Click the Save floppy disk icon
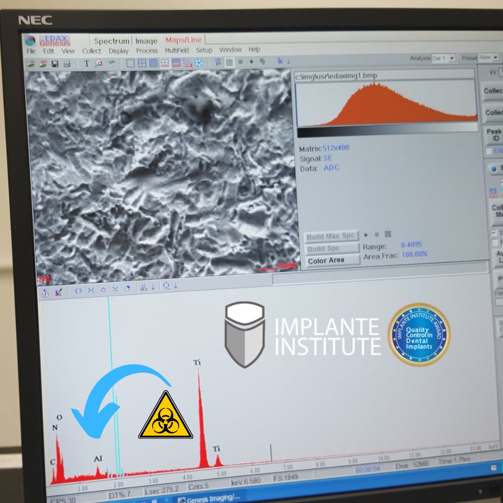Image resolution: width=503 pixels, height=503 pixels. (x=54, y=64)
